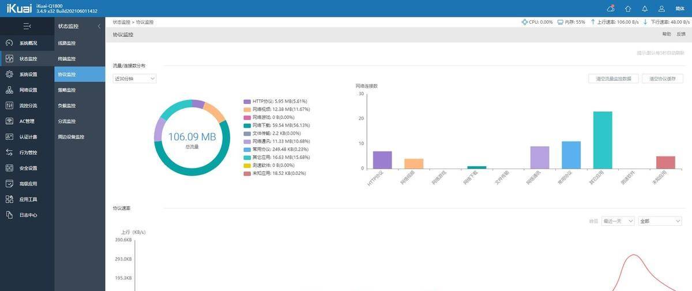Expand the 全部 protocol filter dropdown
The image size is (692, 291).
(x=660, y=221)
